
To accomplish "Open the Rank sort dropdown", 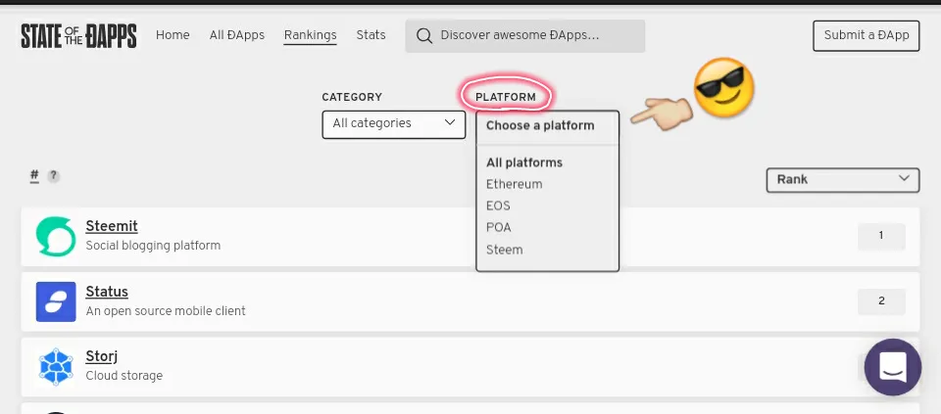I will (x=843, y=180).
